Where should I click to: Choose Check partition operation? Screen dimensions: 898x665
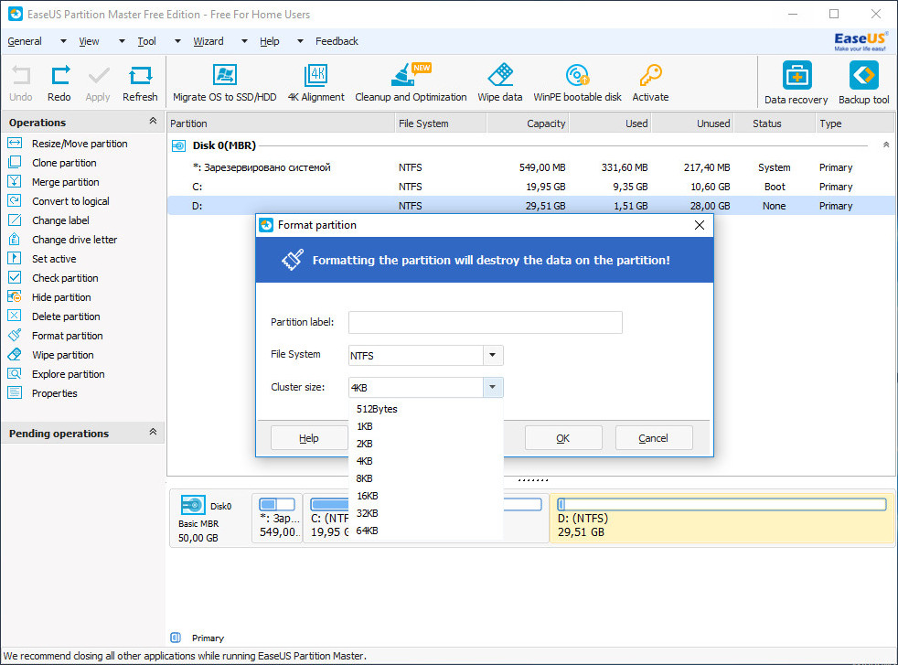[65, 278]
